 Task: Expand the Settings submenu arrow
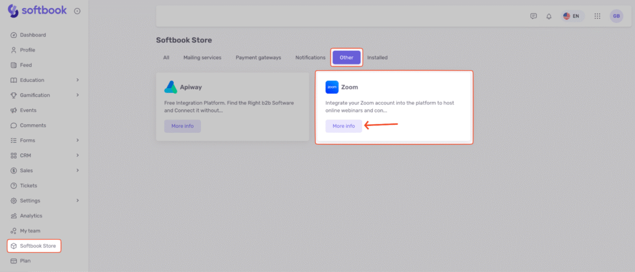[x=78, y=201]
